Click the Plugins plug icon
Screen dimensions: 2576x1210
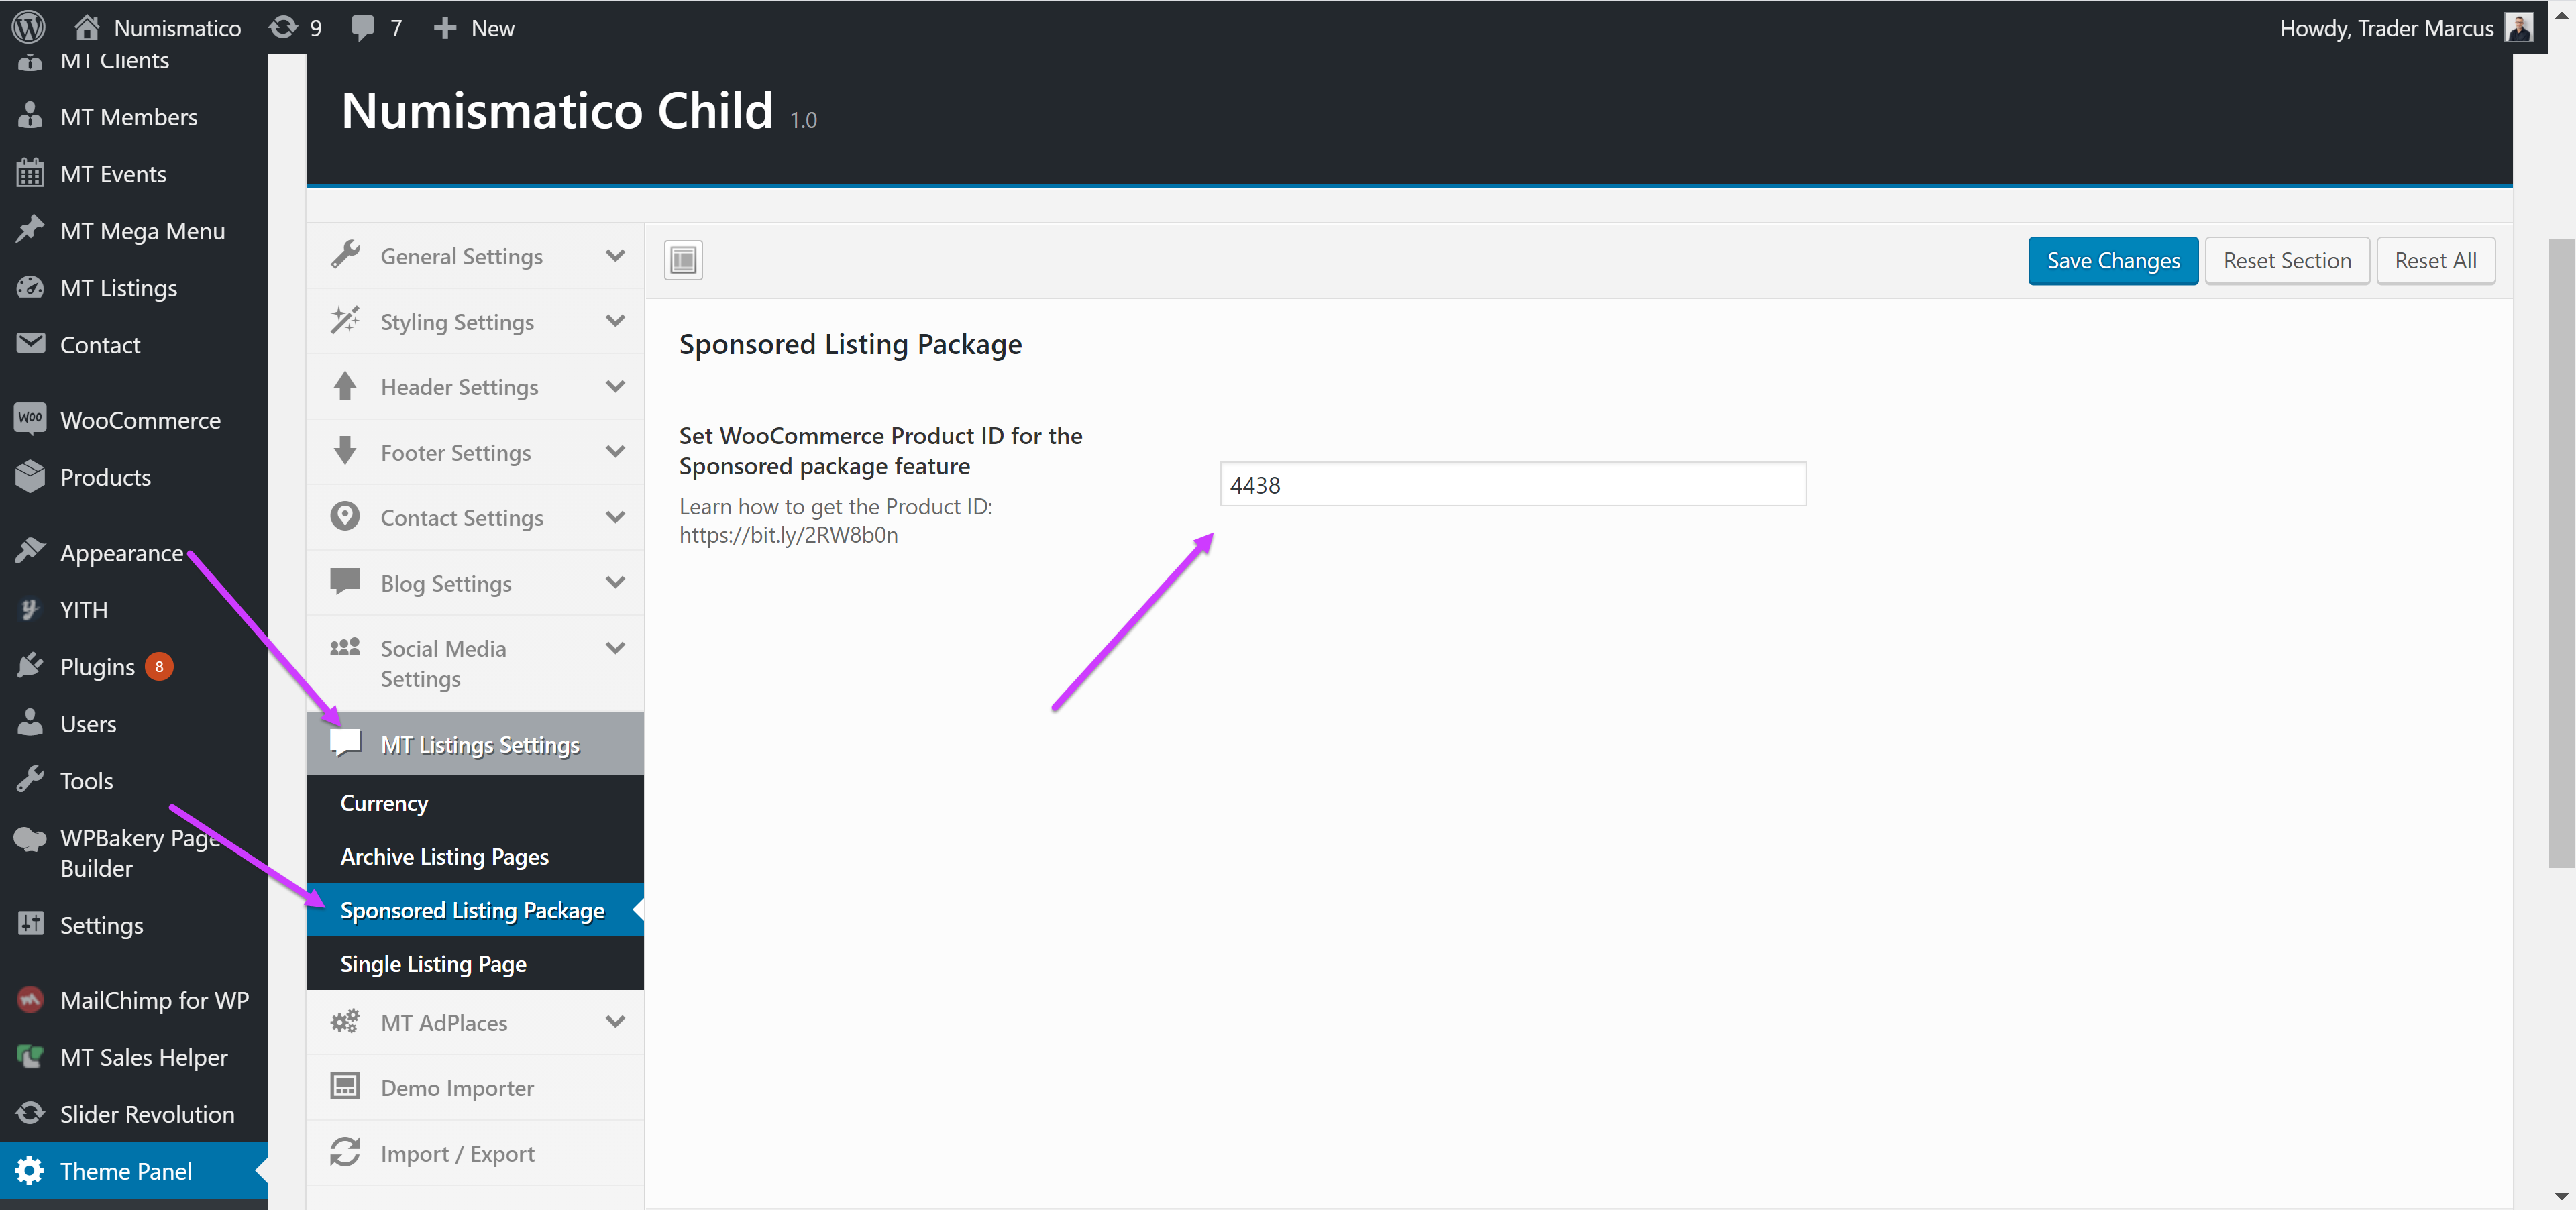point(30,666)
